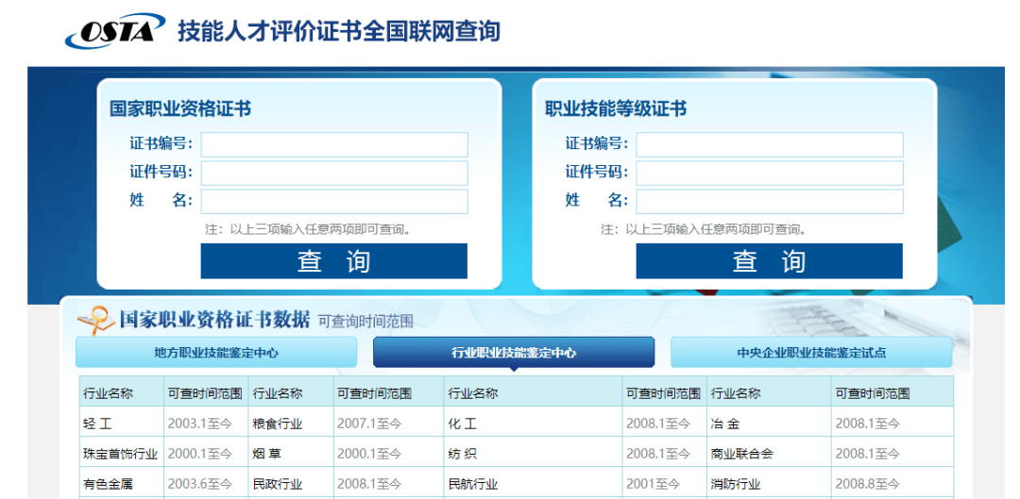The height and width of the screenshot is (499, 1020).
Task: Focus 姓名 field in 国家职业资格证书 form
Action: click(334, 202)
